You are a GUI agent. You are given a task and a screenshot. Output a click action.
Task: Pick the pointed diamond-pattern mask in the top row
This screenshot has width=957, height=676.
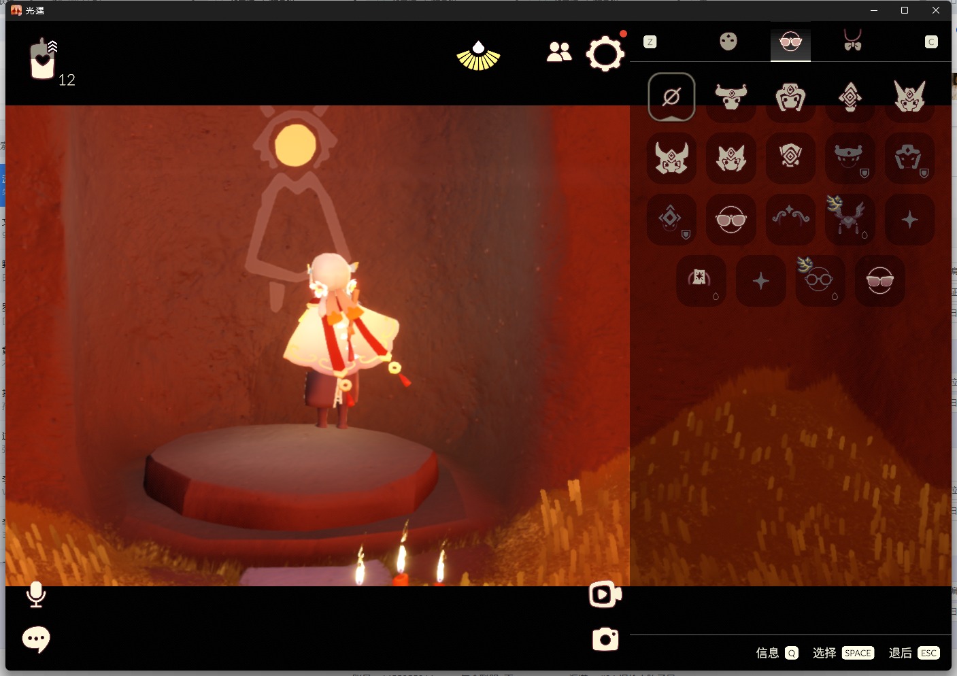850,97
